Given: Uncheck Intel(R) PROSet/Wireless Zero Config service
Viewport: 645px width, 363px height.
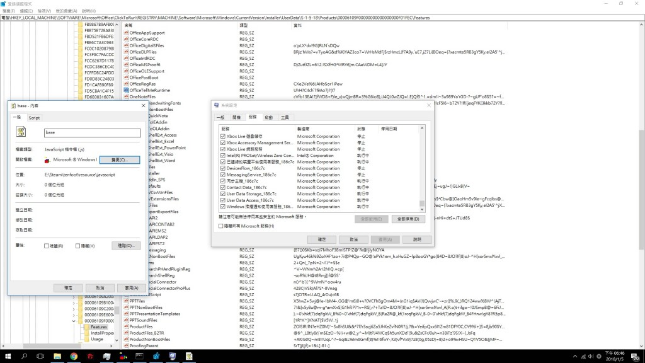Looking at the screenshot, I should pyautogui.click(x=223, y=156).
